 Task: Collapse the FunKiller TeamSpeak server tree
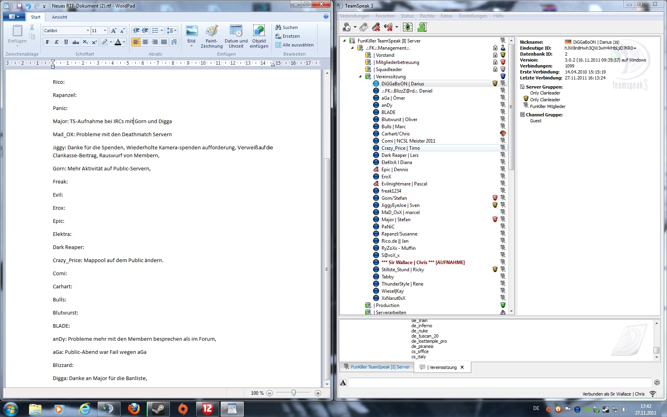(344, 41)
